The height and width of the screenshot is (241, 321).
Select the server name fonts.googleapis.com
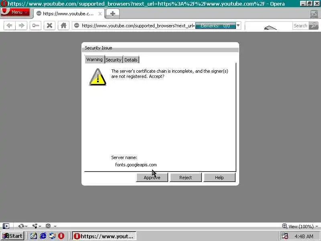(136, 165)
